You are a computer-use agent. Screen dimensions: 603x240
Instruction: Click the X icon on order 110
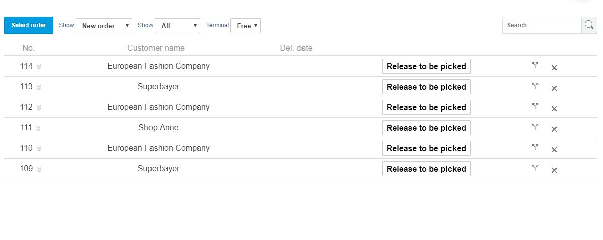554,150
